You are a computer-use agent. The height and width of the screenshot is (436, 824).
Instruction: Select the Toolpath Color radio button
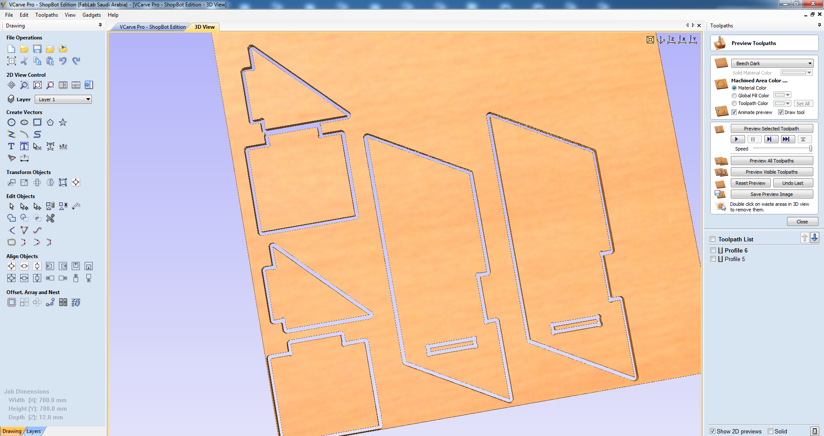734,103
